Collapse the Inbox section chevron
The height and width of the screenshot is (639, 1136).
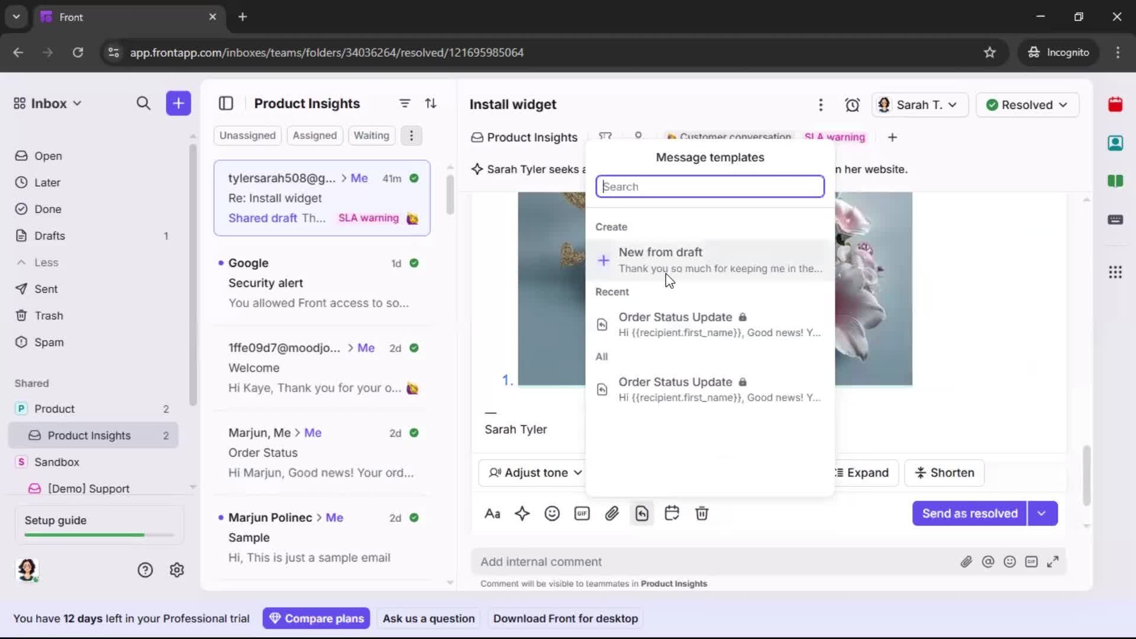(x=77, y=103)
